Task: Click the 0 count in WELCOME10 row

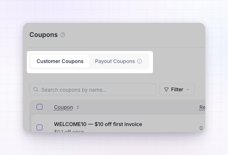Action: pyautogui.click(x=201, y=128)
